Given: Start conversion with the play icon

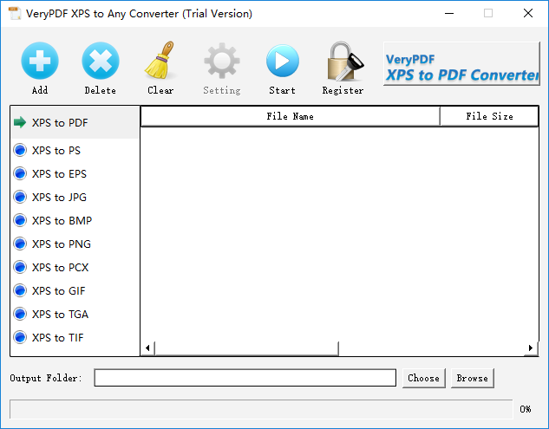Looking at the screenshot, I should (x=283, y=61).
